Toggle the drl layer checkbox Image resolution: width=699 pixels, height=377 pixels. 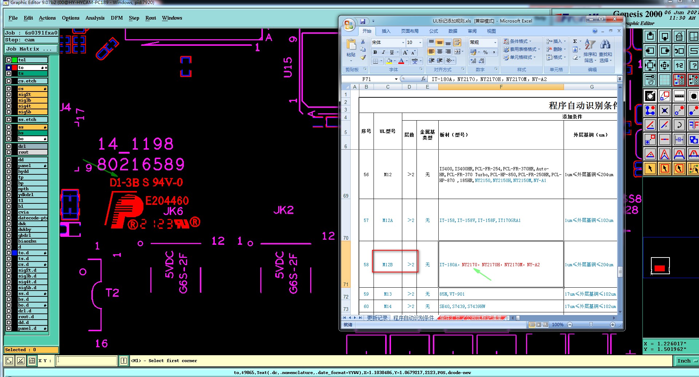click(9, 146)
